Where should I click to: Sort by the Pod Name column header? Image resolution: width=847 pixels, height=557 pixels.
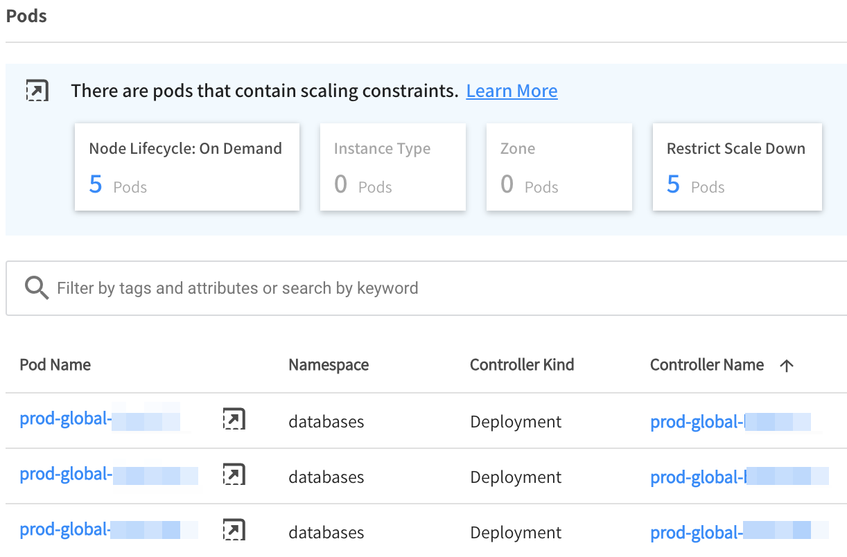click(x=55, y=365)
